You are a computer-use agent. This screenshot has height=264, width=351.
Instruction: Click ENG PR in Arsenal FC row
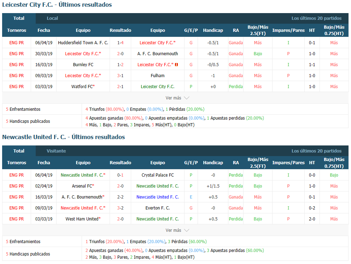[17, 186]
